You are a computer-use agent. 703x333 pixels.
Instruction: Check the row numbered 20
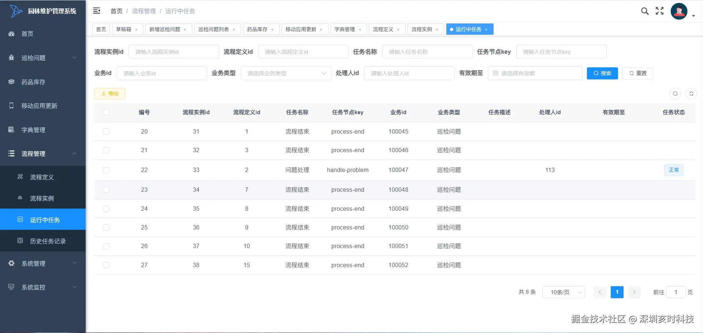[106, 131]
